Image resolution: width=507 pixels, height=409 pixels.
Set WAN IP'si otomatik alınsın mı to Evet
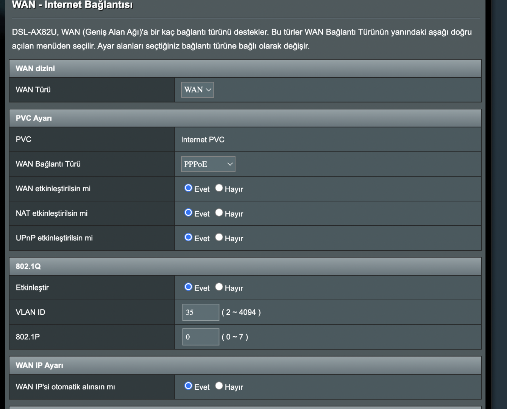coord(188,386)
